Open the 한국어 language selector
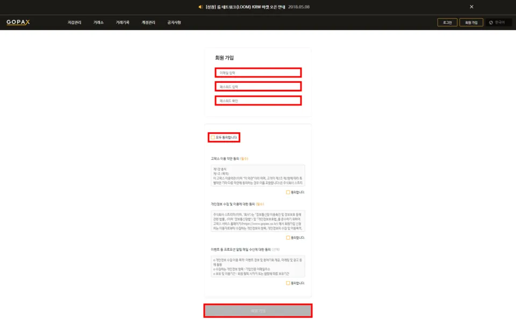Viewport: 516px width, 321px height. click(499, 23)
